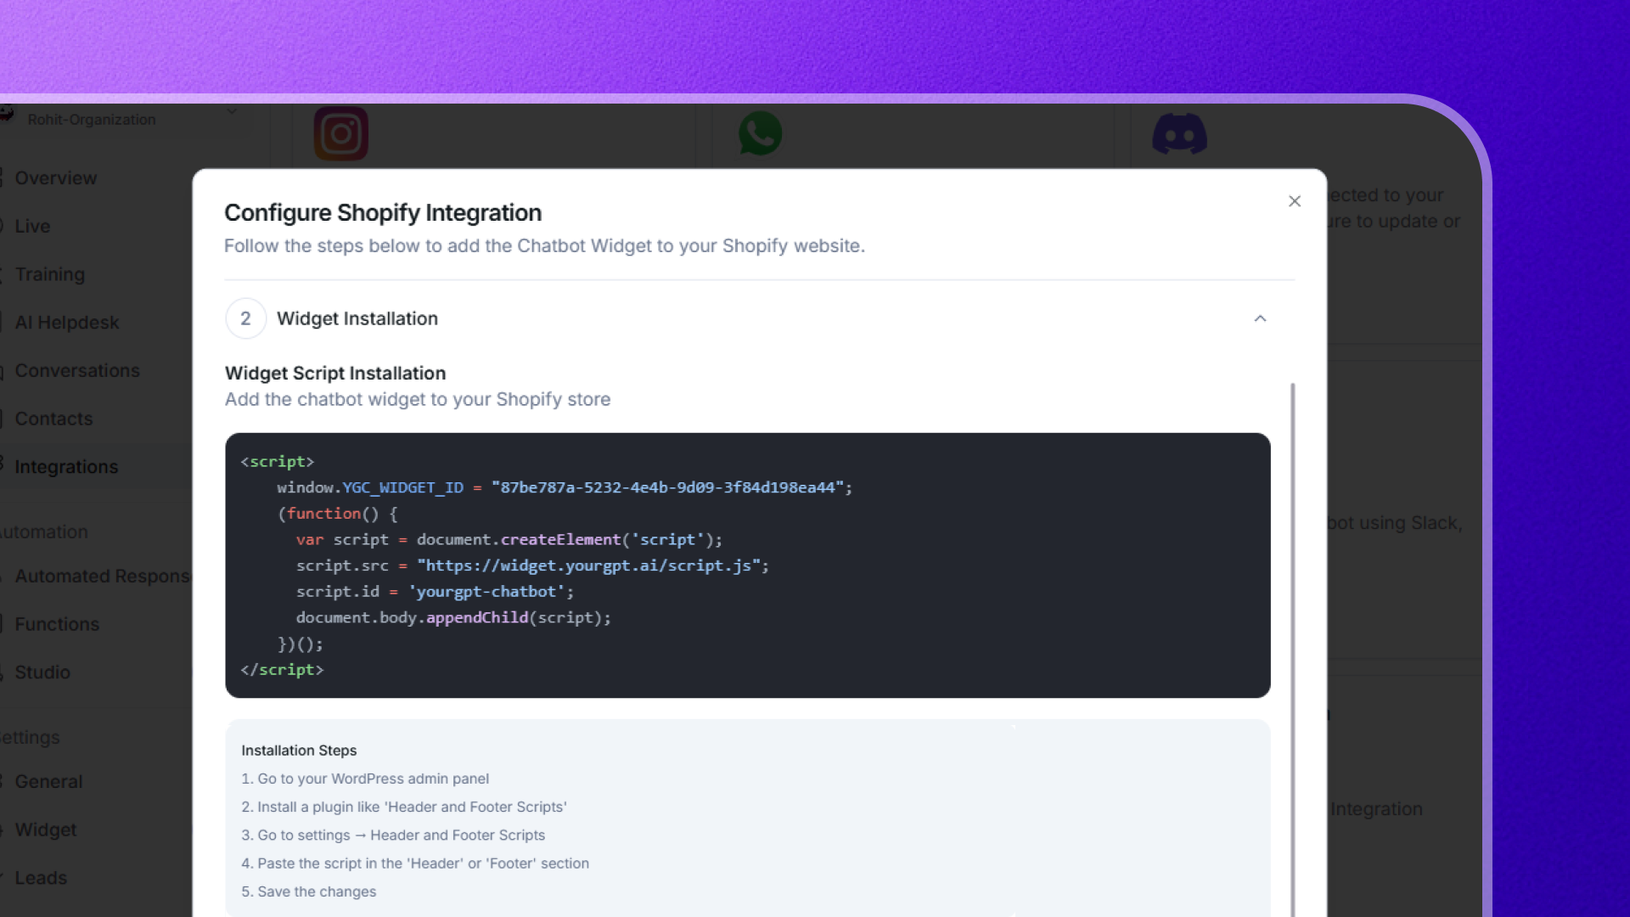Open the Conversations section
Screen dimensions: 1630x917
click(x=77, y=371)
